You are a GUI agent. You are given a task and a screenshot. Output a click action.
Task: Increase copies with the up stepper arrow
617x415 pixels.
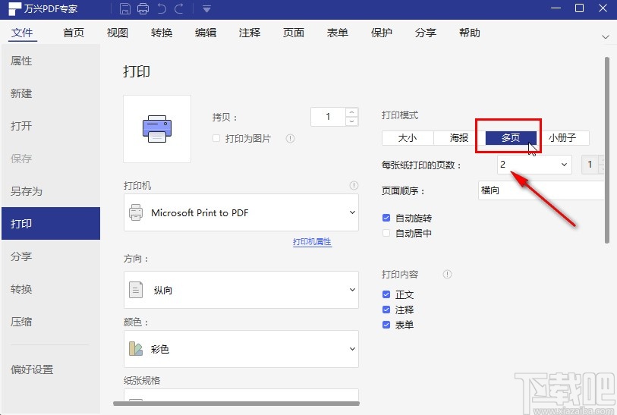(351, 112)
